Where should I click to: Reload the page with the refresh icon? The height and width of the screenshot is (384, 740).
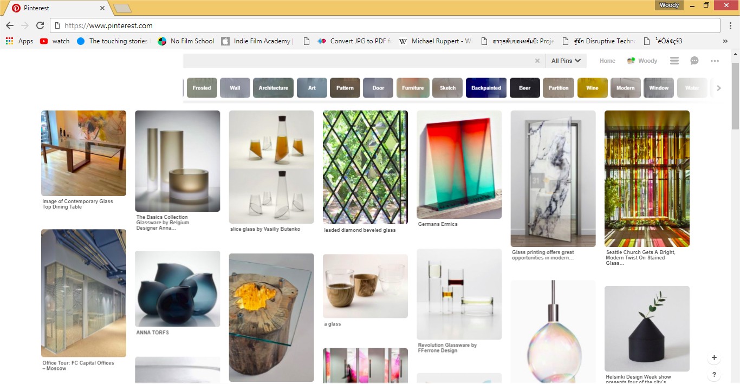(40, 25)
